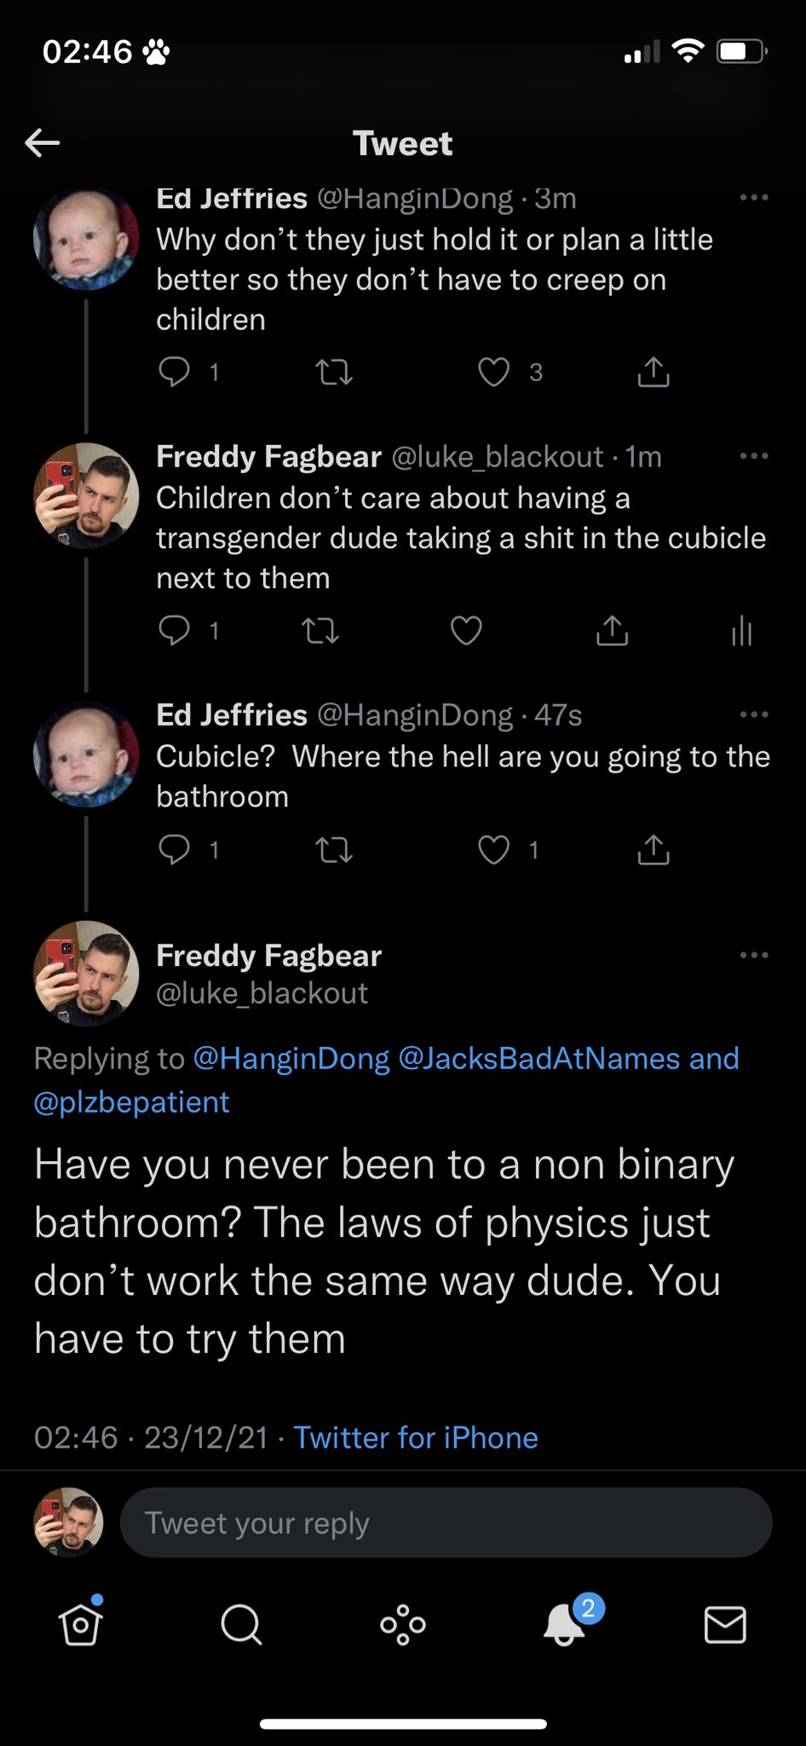Open more options on the main tweet

click(754, 955)
